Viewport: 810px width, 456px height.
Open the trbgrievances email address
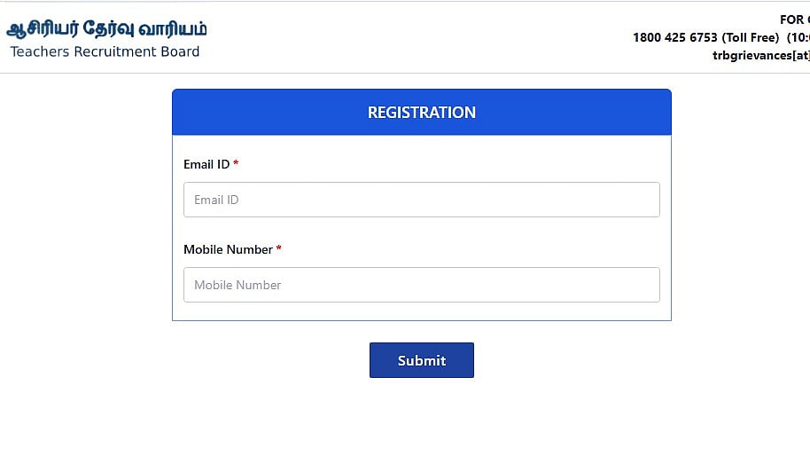pyautogui.click(x=760, y=55)
